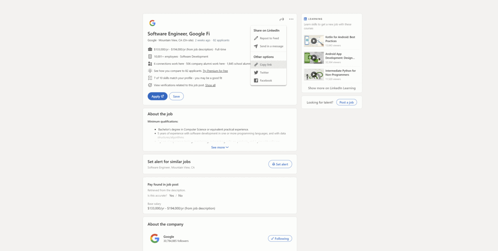Click the Google logo atop the job posting
The width and height of the screenshot is (498, 251).
tap(152, 23)
